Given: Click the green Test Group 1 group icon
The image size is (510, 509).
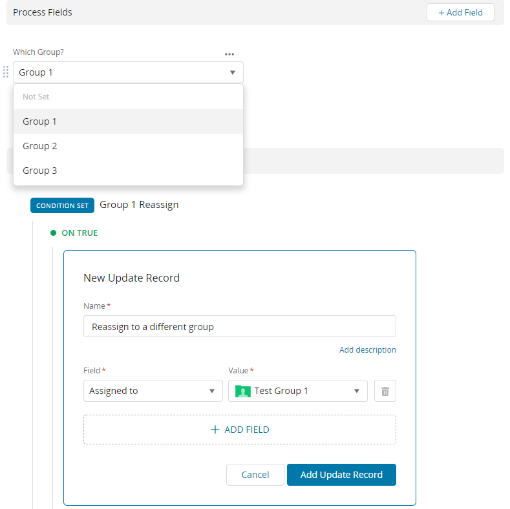Looking at the screenshot, I should 243,391.
